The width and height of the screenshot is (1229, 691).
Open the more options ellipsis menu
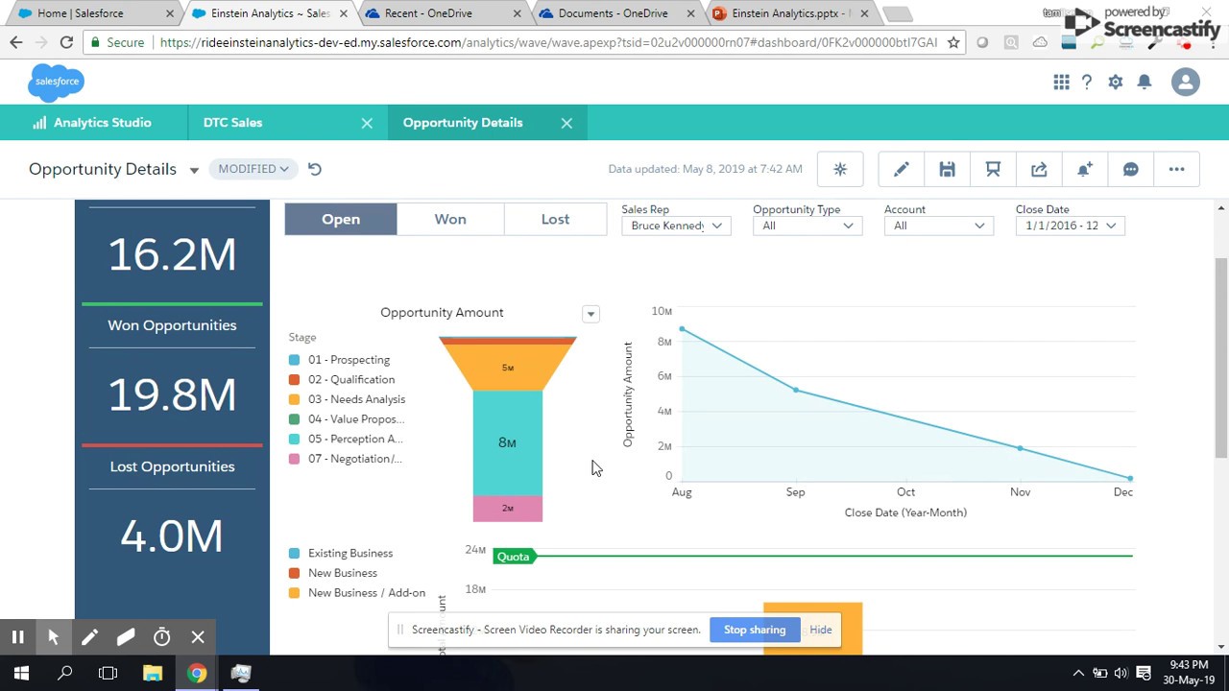tap(1177, 169)
